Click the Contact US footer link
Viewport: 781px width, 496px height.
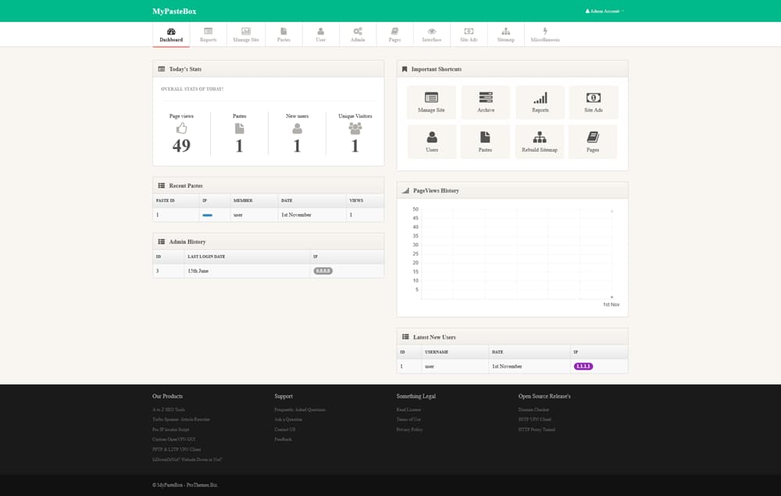pyautogui.click(x=284, y=430)
